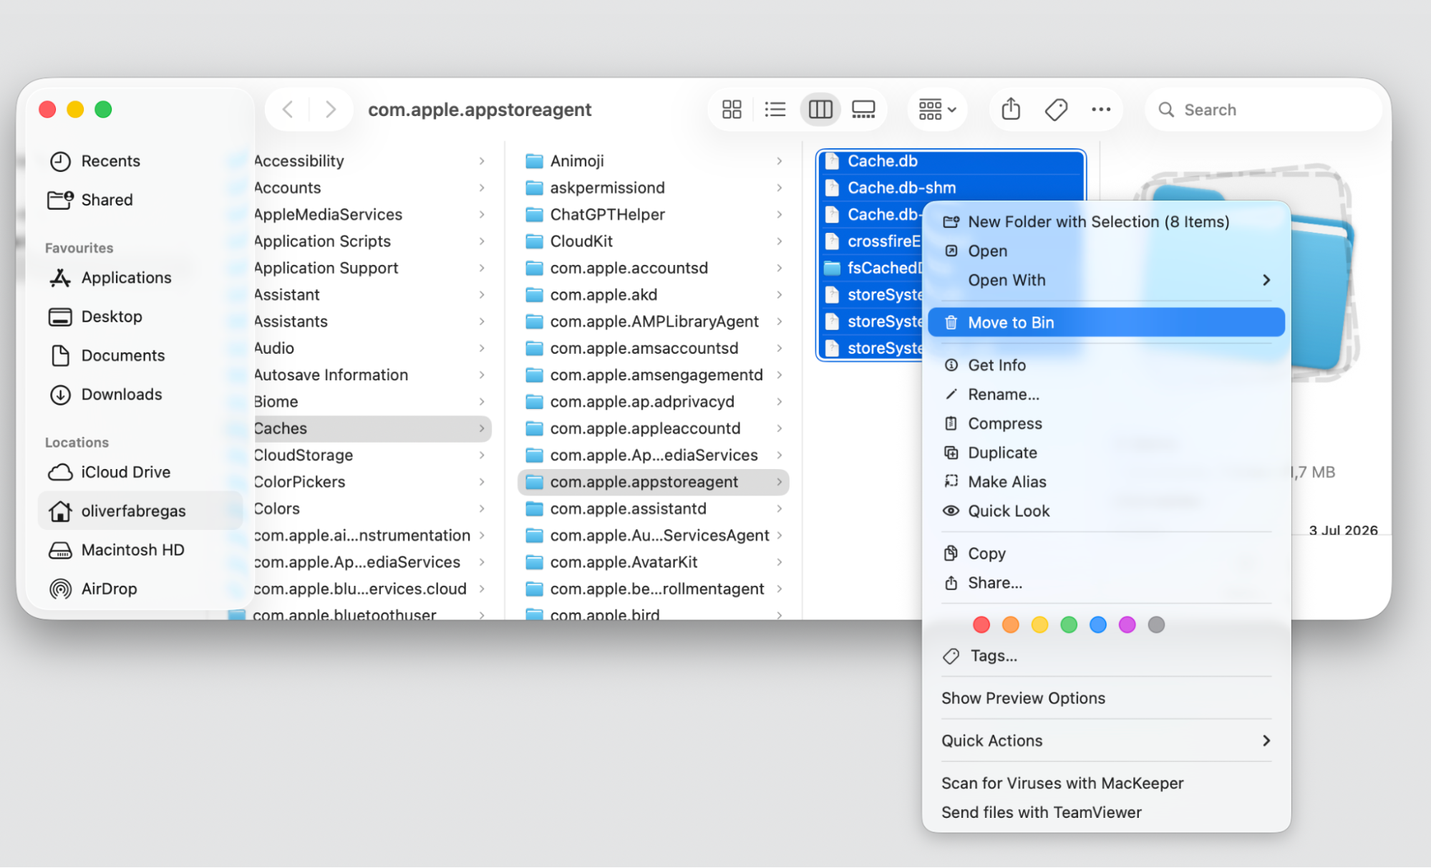The image size is (1431, 868).
Task: Expand the com.apple.akd folder chevron
Action: (x=779, y=295)
